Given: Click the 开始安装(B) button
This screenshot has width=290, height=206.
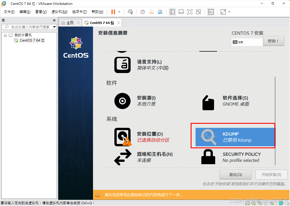Looking at the screenshot, I should pyautogui.click(x=271, y=175).
